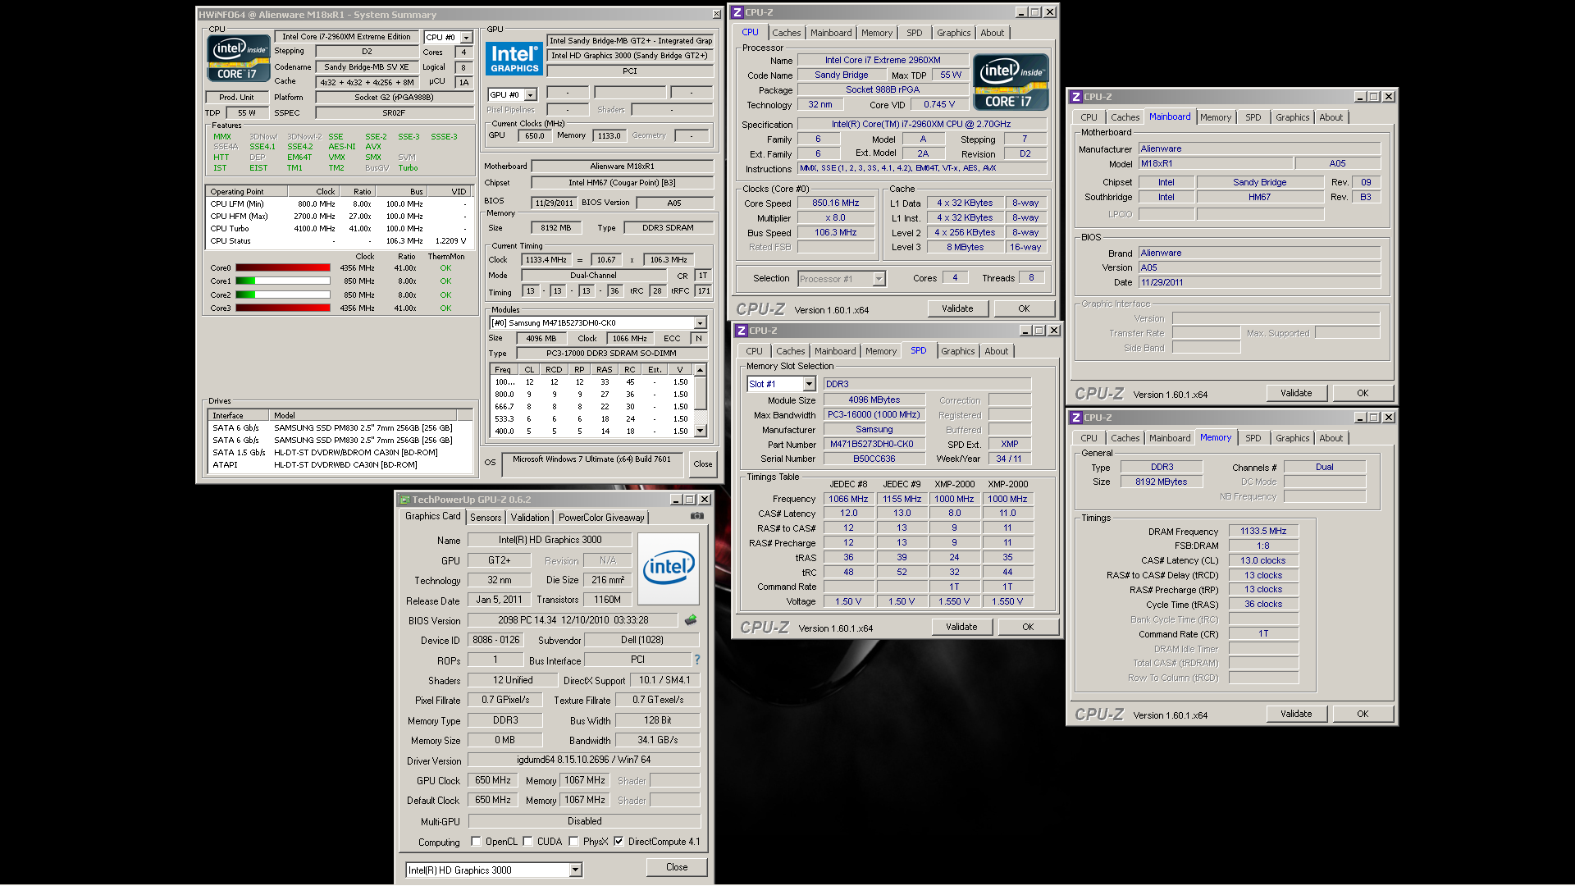
Task: Click the CPU-Z Z icon in Memory window title
Action: 1076,418
